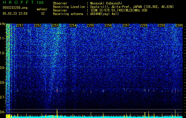Click the Receiving antenna label
This screenshot has height=118, width=186.
point(68,14)
